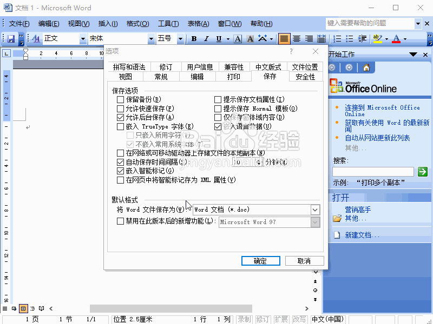Click the 新建文档 link
433x324 pixels.
[x=362, y=235]
